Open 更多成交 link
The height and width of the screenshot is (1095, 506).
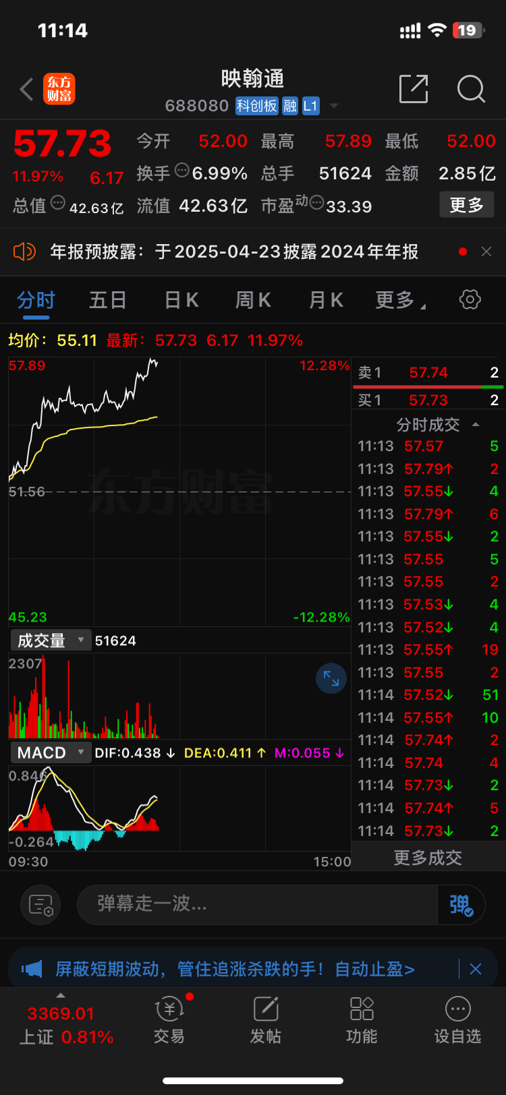[x=428, y=858]
